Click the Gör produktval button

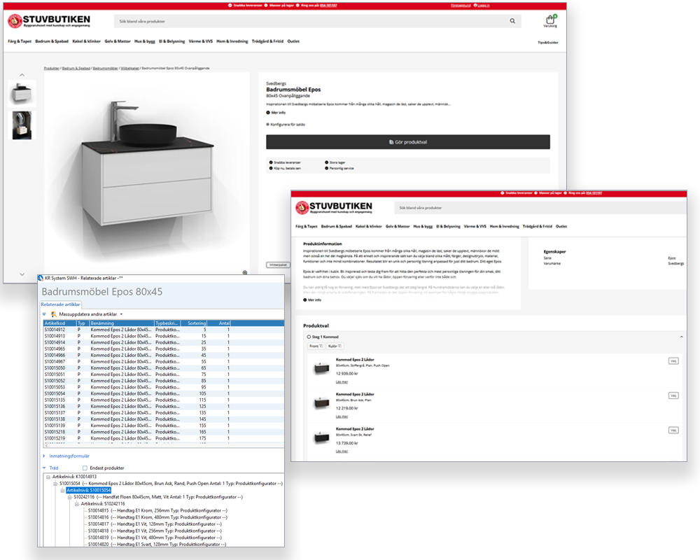pos(408,142)
